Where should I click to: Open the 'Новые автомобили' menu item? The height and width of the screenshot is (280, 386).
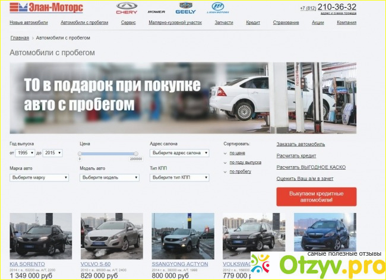coord(29,23)
